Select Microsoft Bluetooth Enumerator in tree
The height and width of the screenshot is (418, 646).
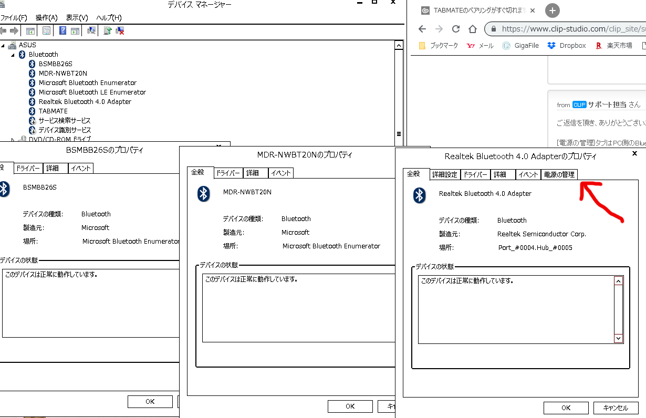coord(88,83)
